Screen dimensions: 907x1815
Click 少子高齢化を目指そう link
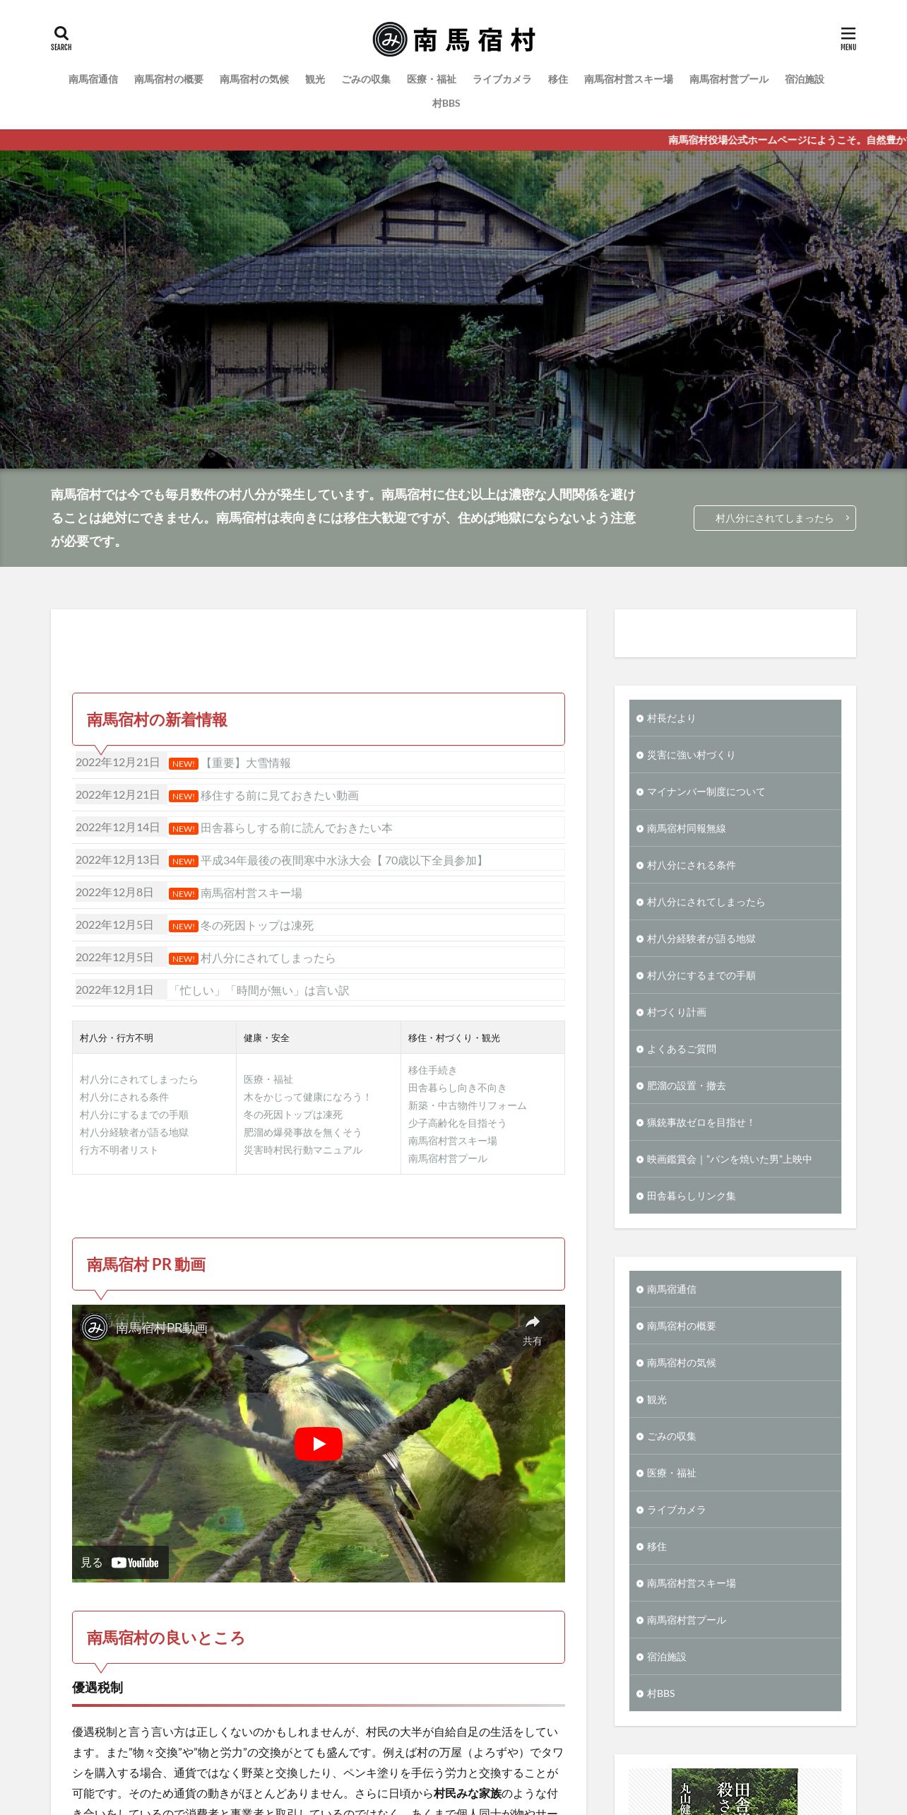click(457, 1123)
